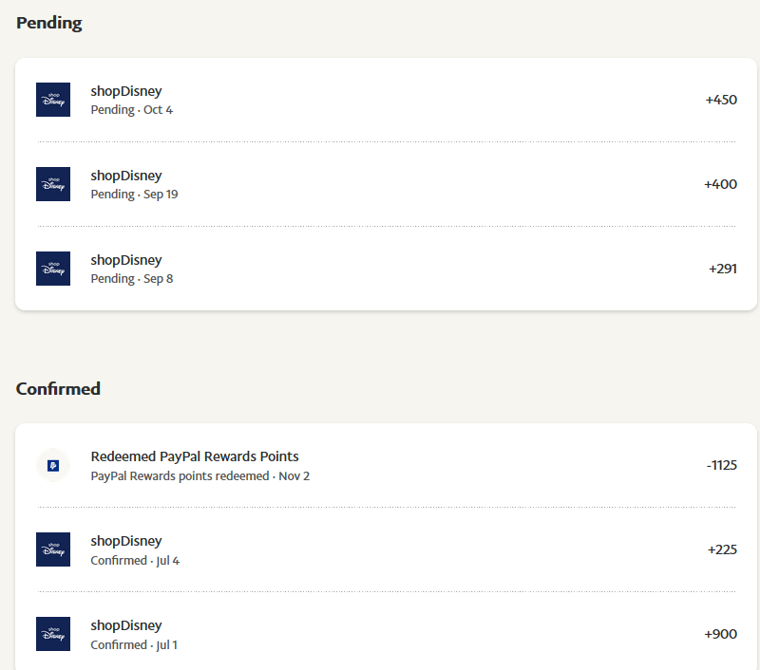Image resolution: width=760 pixels, height=670 pixels.
Task: Select the -1125 redeemed points amount
Action: click(x=721, y=465)
